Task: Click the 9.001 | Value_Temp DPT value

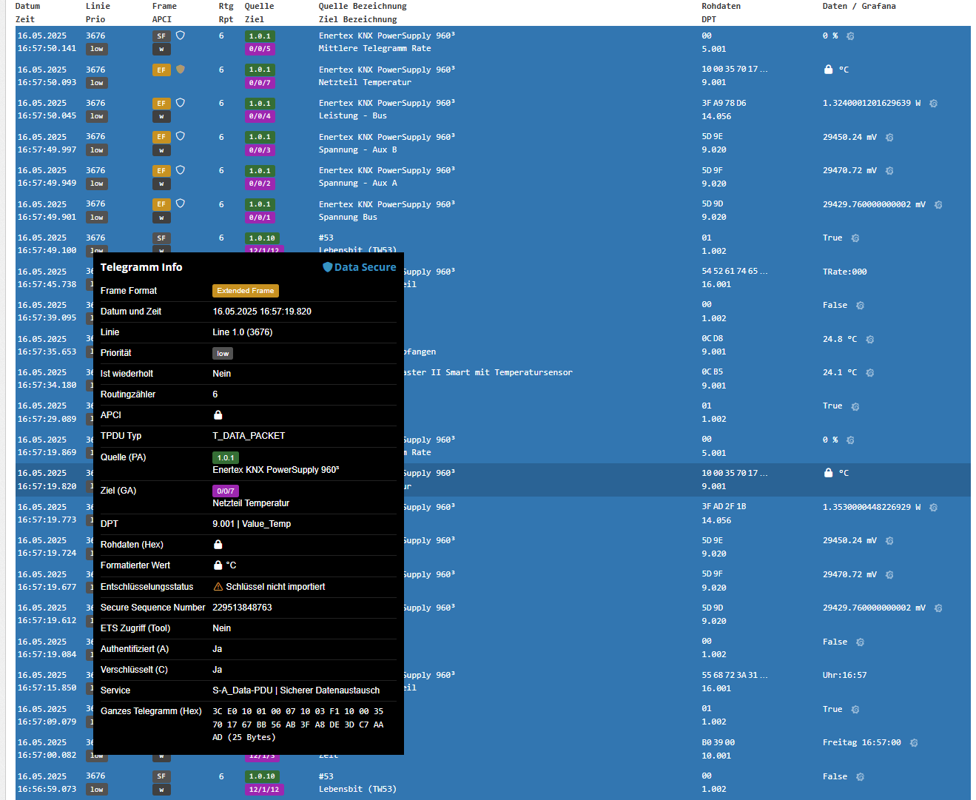Action: click(252, 524)
